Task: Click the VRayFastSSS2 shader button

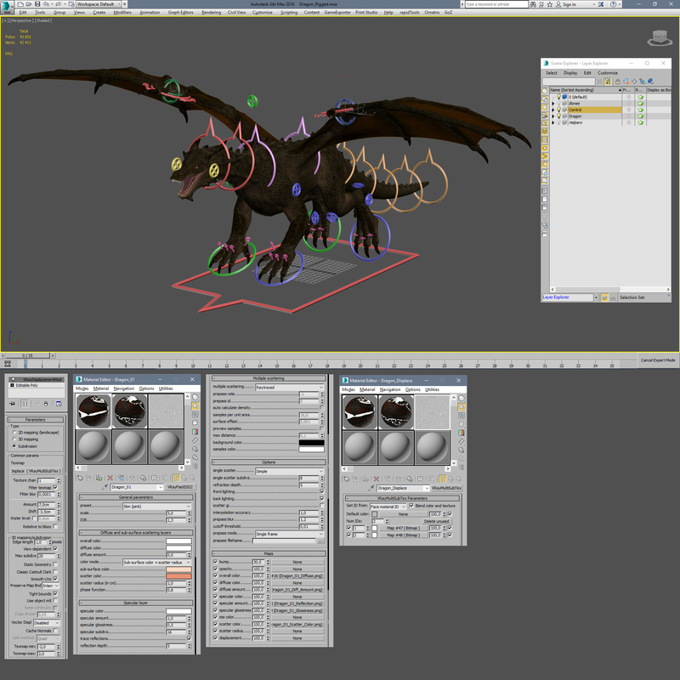Action: (180, 486)
